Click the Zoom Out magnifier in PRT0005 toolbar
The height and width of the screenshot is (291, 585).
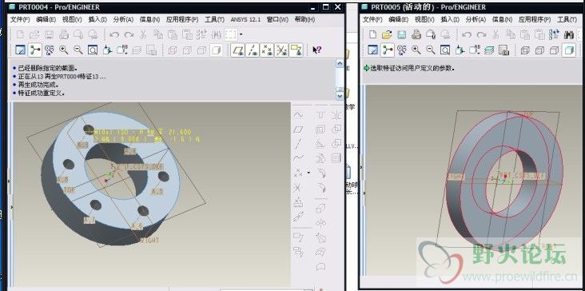coord(431,50)
